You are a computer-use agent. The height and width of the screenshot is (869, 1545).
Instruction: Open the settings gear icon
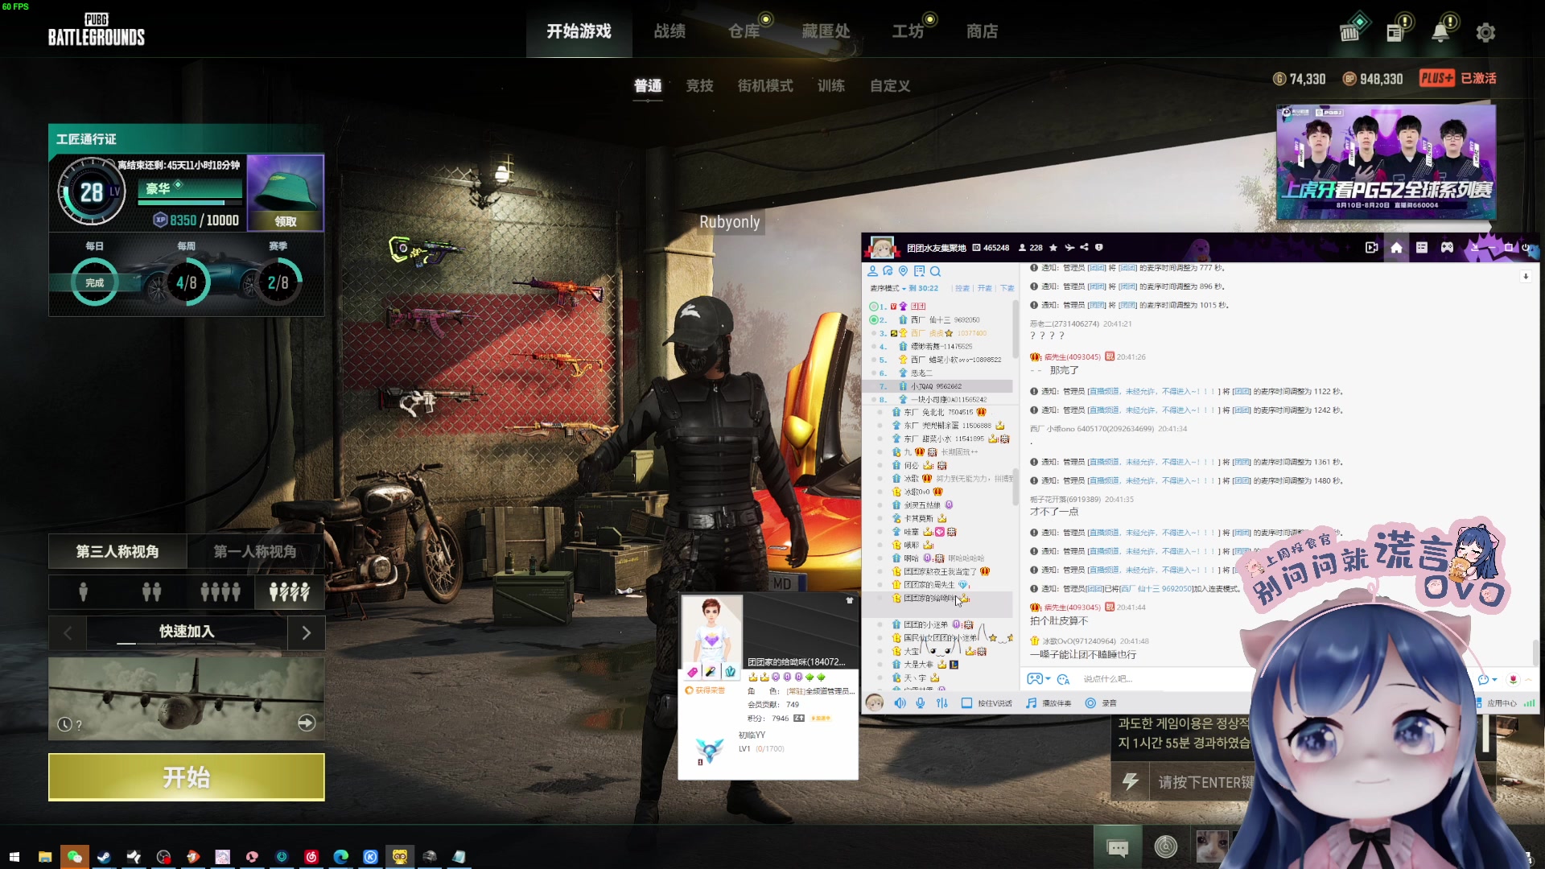pos(1485,32)
